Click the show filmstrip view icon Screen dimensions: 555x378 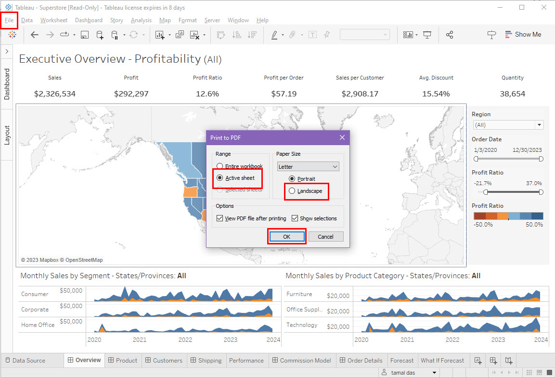[540, 372]
